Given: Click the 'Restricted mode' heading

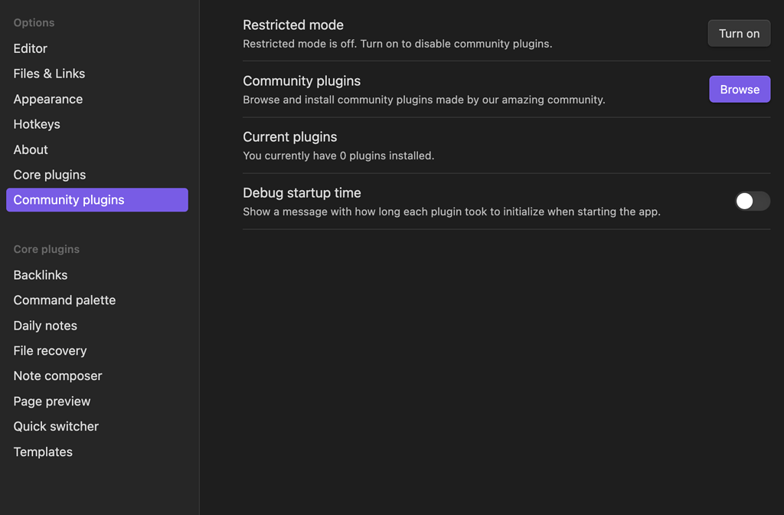Looking at the screenshot, I should point(293,25).
